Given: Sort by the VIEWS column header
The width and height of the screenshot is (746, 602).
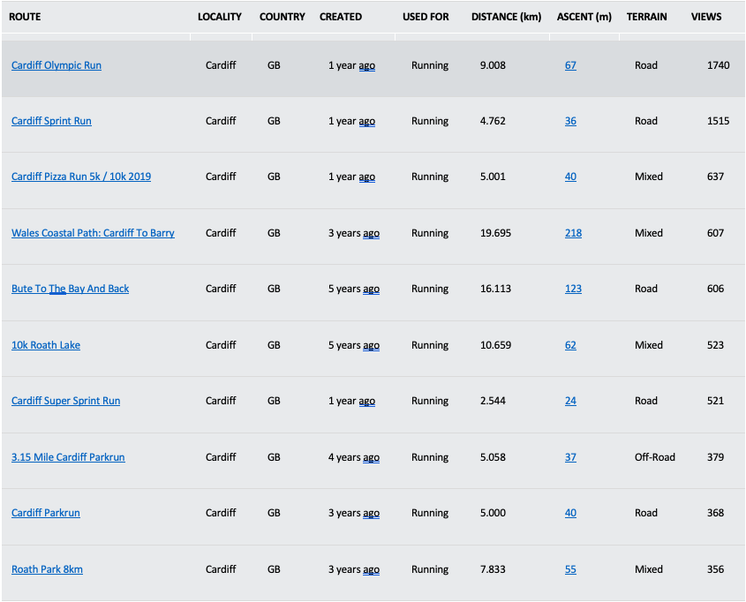Looking at the screenshot, I should [706, 17].
